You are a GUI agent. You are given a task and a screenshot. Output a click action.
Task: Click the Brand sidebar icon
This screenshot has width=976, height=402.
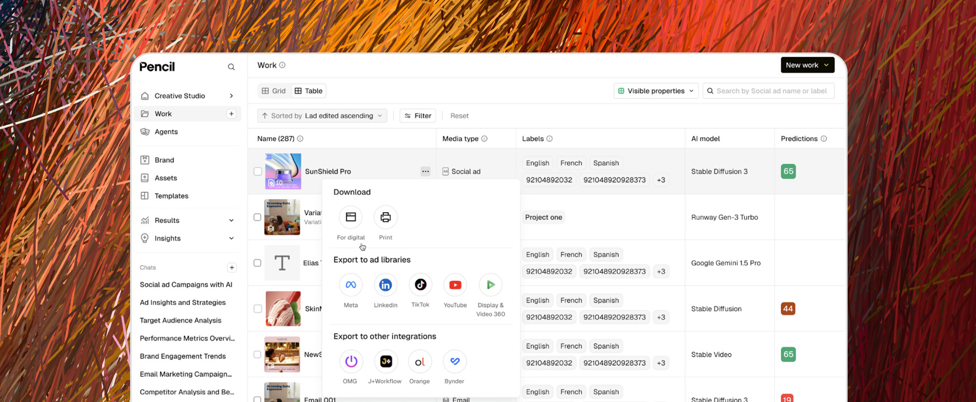tap(145, 160)
